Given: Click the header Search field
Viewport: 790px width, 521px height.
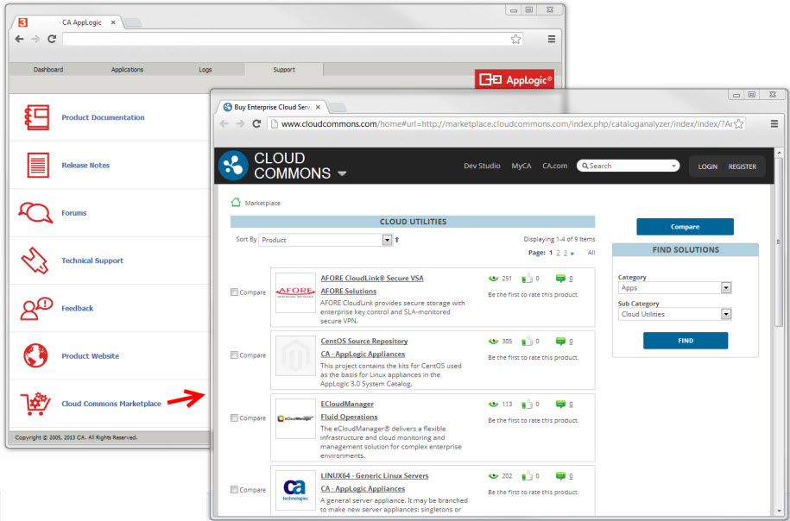Looking at the screenshot, I should pos(628,166).
